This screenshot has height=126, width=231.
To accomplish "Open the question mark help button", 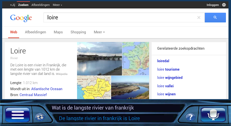I will pos(191,117).
